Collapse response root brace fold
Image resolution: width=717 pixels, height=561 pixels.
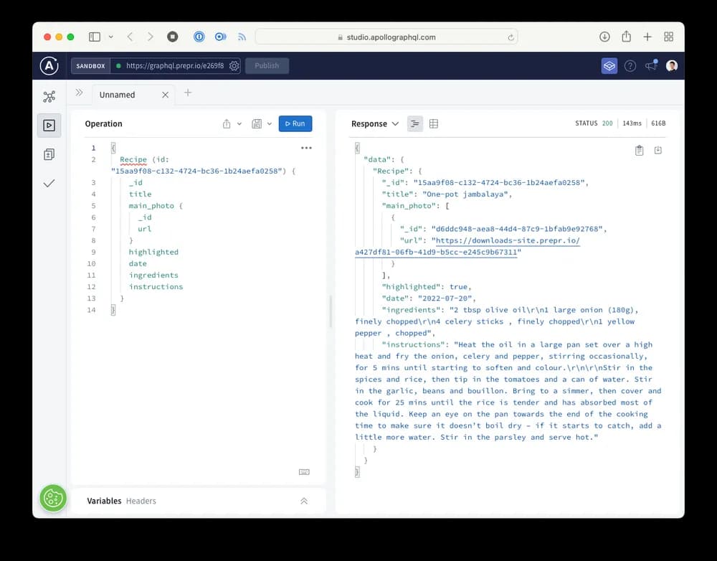point(357,148)
